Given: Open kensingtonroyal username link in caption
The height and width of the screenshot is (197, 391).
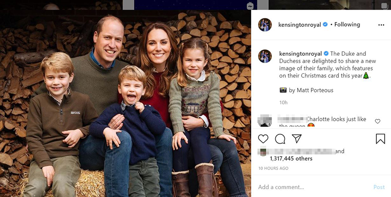Looking at the screenshot, I should point(299,53).
